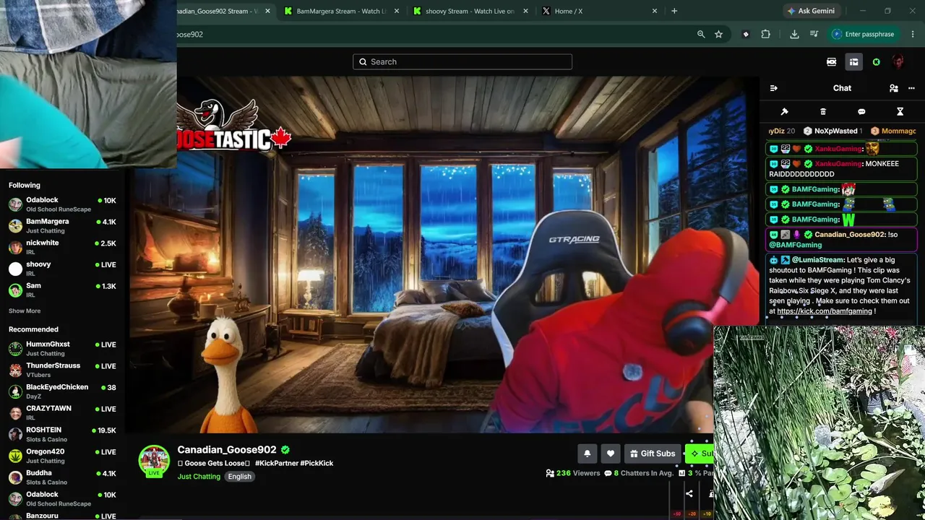Image resolution: width=925 pixels, height=520 pixels.
Task: Click the green Subscribe button
Action: click(x=699, y=454)
